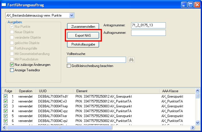Click the list's scroll down arrow

pos(197,123)
